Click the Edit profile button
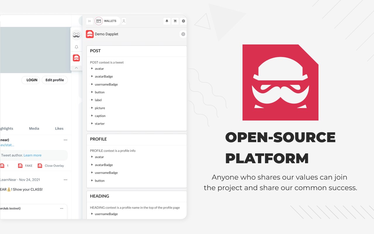The width and height of the screenshot is (374, 234). [55, 80]
